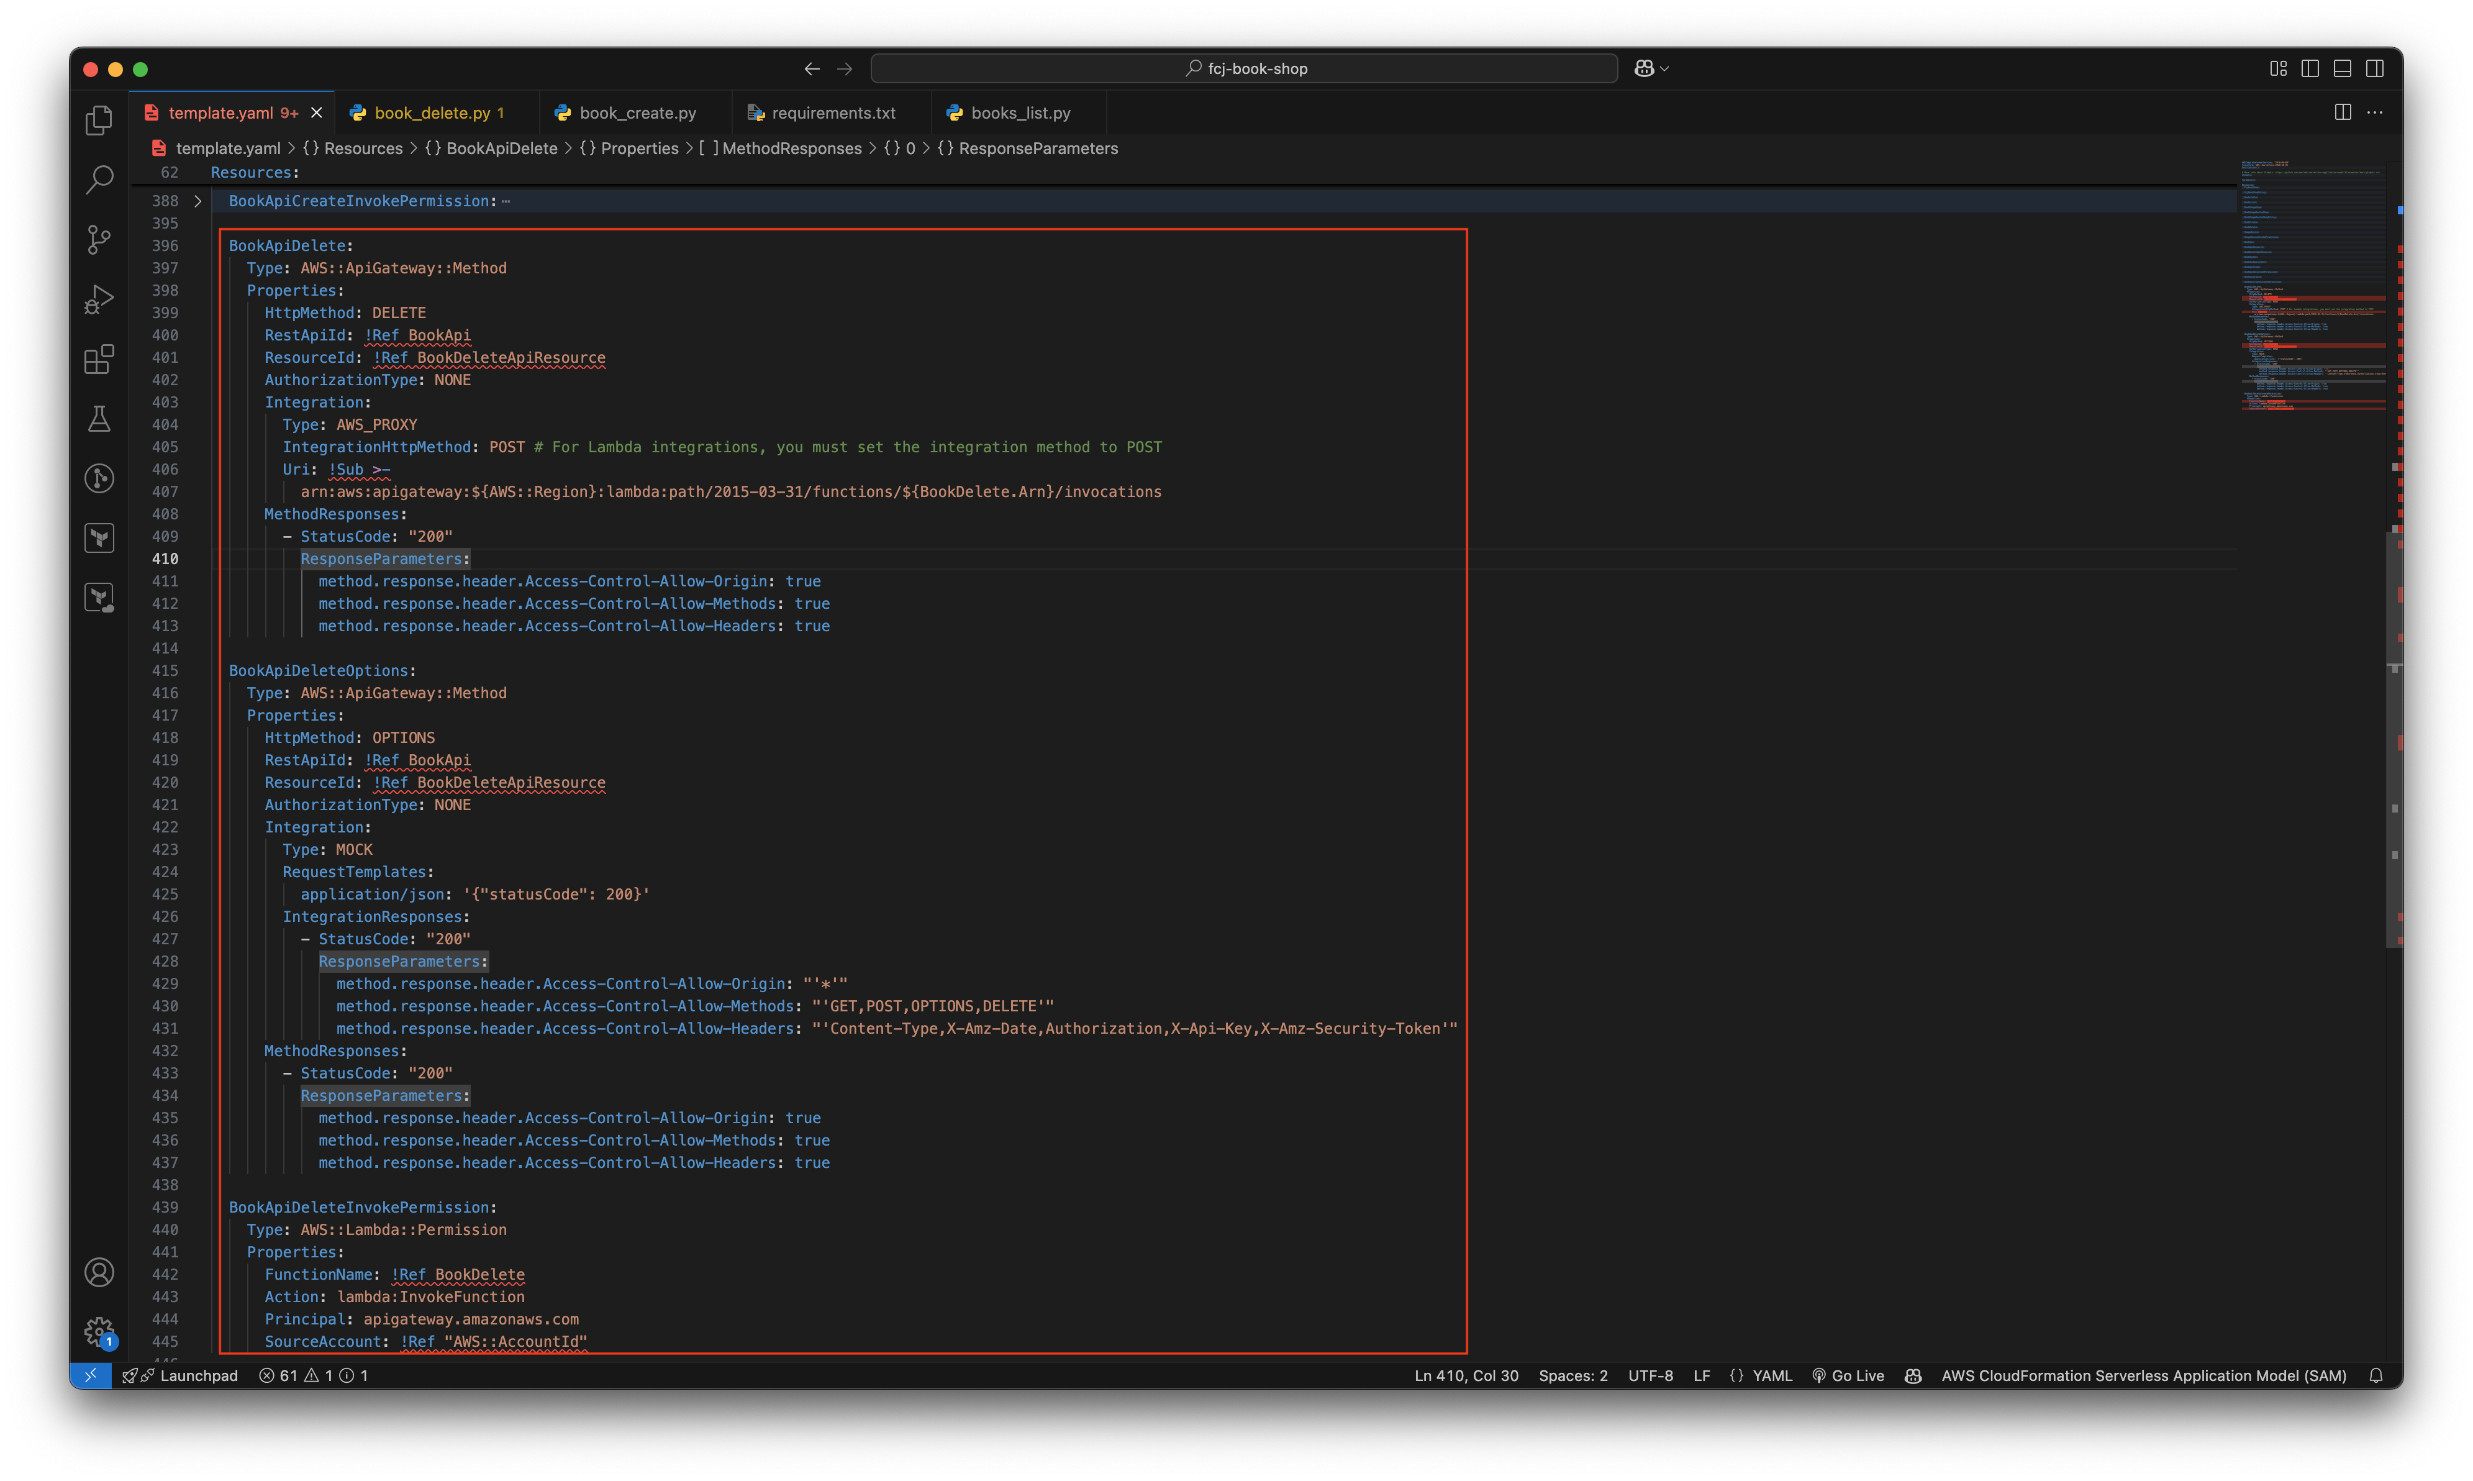Click the warnings count beside the triangle icon
The width and height of the screenshot is (2473, 1481).
(x=319, y=1375)
